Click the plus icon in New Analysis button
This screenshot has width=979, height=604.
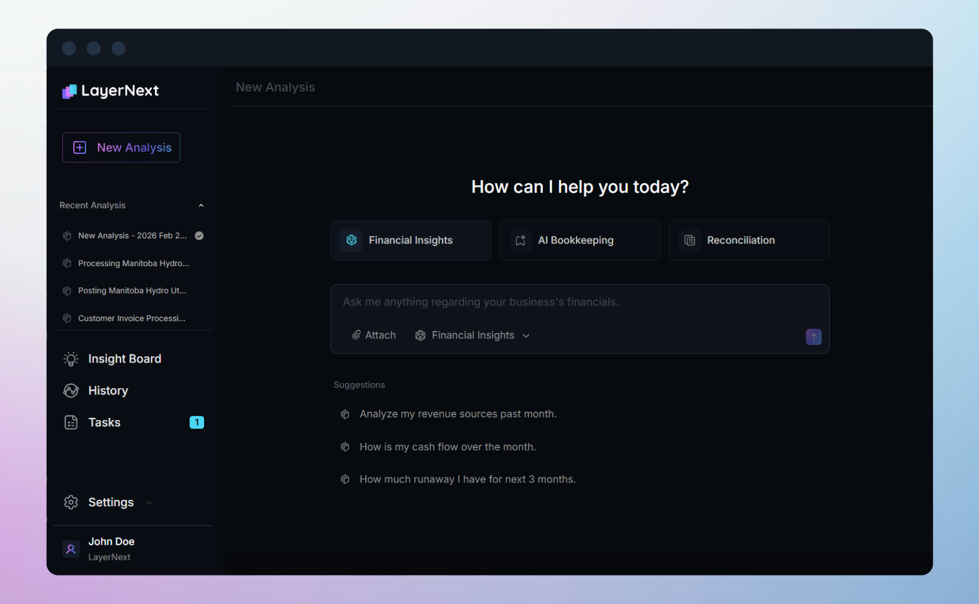[x=80, y=148]
